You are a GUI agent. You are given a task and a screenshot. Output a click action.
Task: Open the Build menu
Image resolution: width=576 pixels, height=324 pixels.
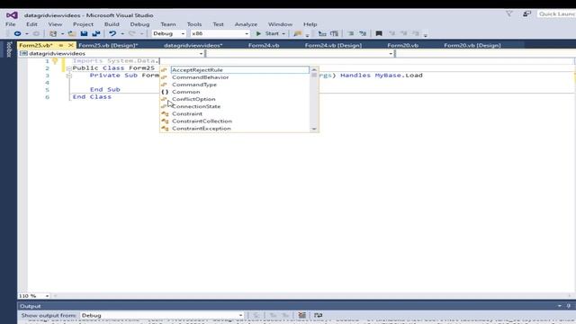coord(112,24)
